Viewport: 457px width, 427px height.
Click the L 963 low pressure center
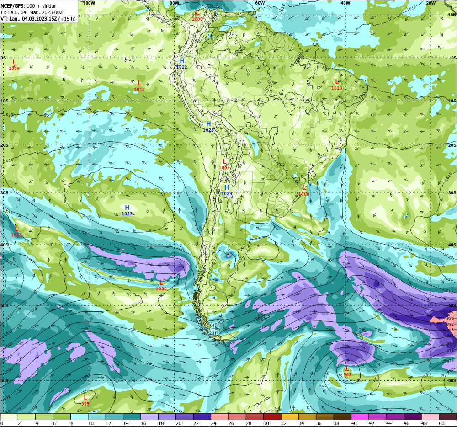[x=347, y=372]
